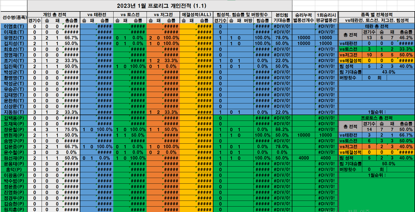Select the 에결성적(ALL) header cell

click(x=196, y=15)
